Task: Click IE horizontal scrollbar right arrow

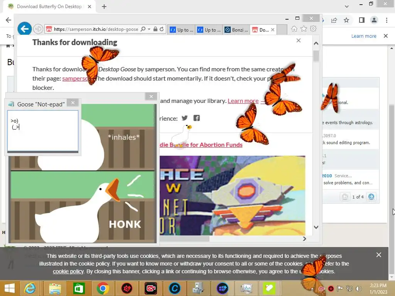Action: click(304, 239)
